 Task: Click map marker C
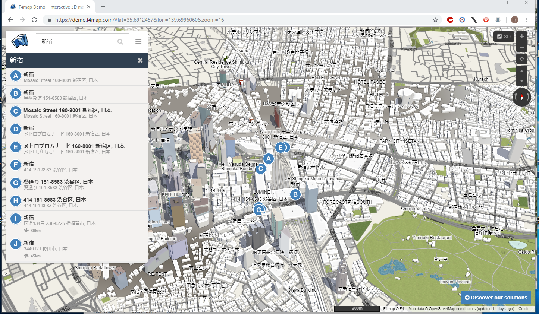tap(261, 169)
